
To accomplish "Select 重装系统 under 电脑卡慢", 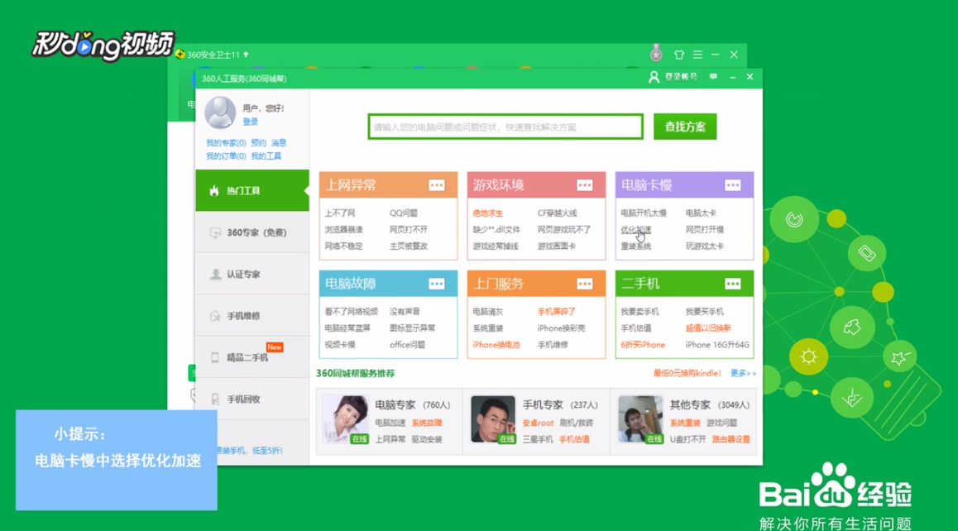I will coord(636,246).
